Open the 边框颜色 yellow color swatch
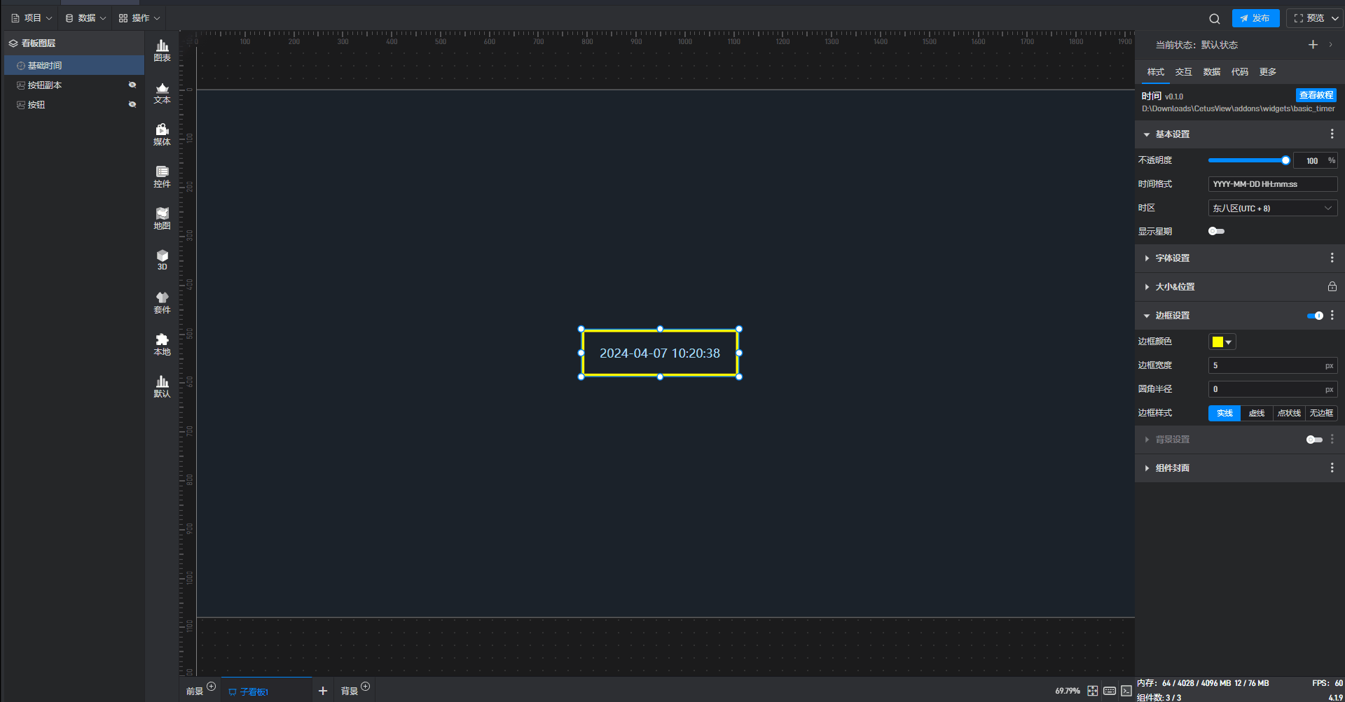Image resolution: width=1345 pixels, height=702 pixels. [1222, 342]
